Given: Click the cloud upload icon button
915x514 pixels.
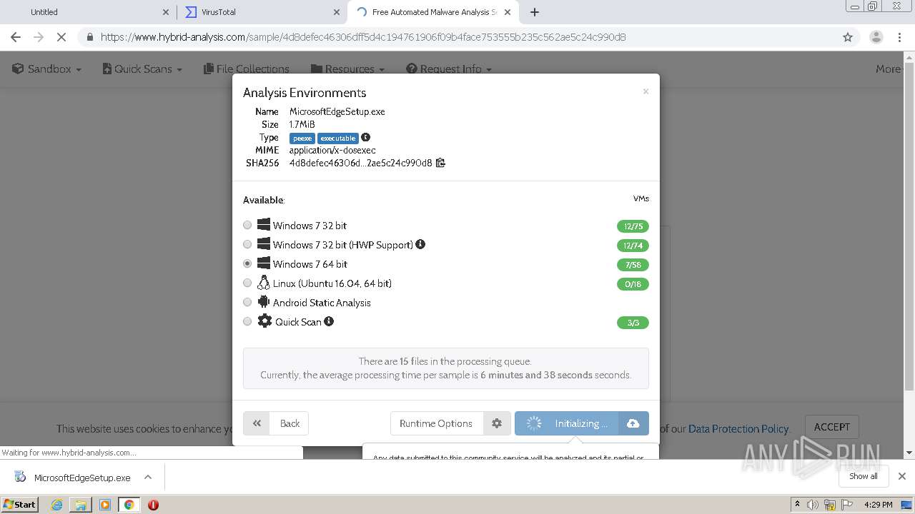Looking at the screenshot, I should [x=633, y=423].
